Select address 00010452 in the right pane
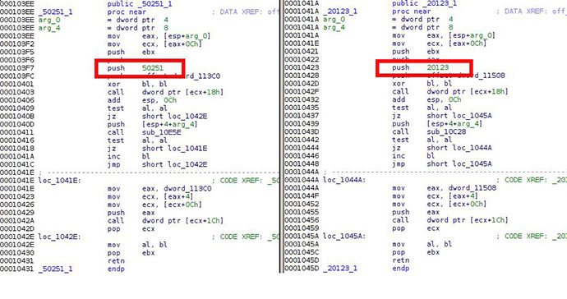The image size is (567, 299). point(302,204)
